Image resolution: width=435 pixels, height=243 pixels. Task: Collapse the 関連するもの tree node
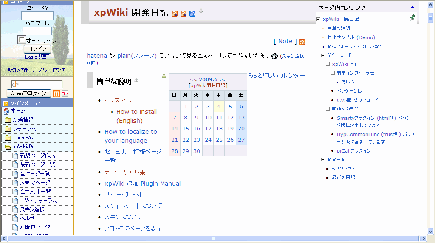328,109
